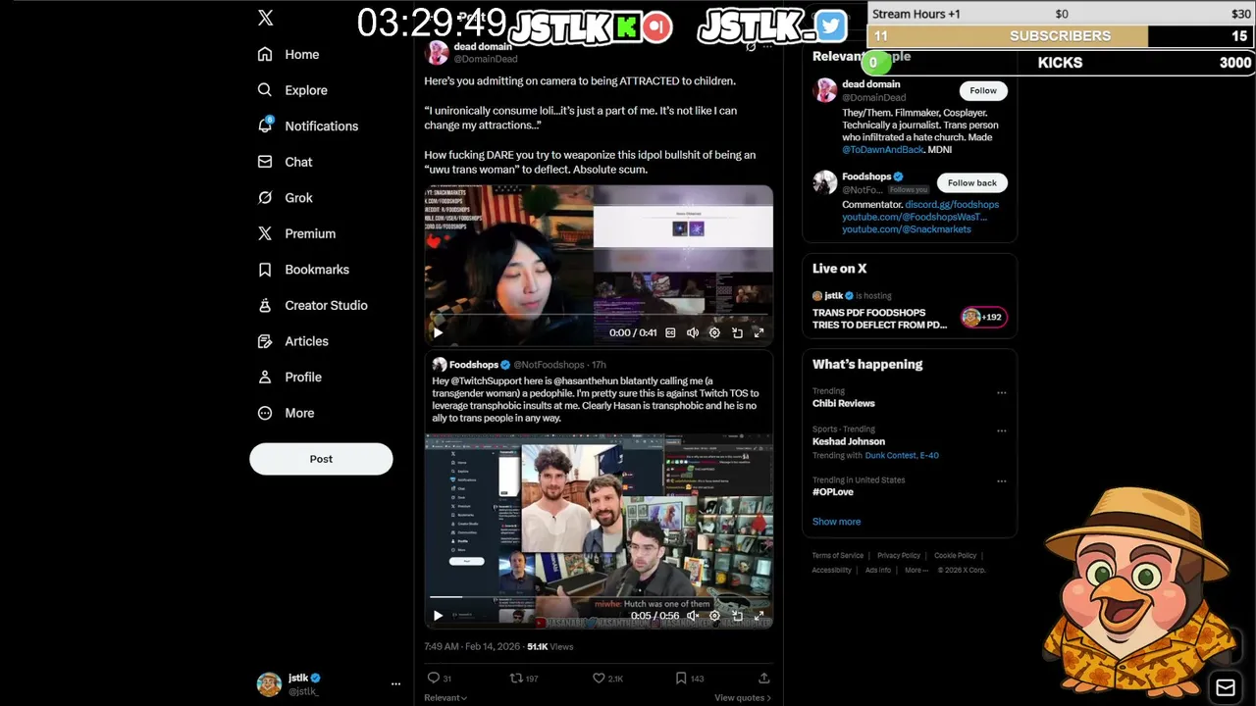
Task: Enter fullscreen on 0:56 video
Action: [759, 616]
